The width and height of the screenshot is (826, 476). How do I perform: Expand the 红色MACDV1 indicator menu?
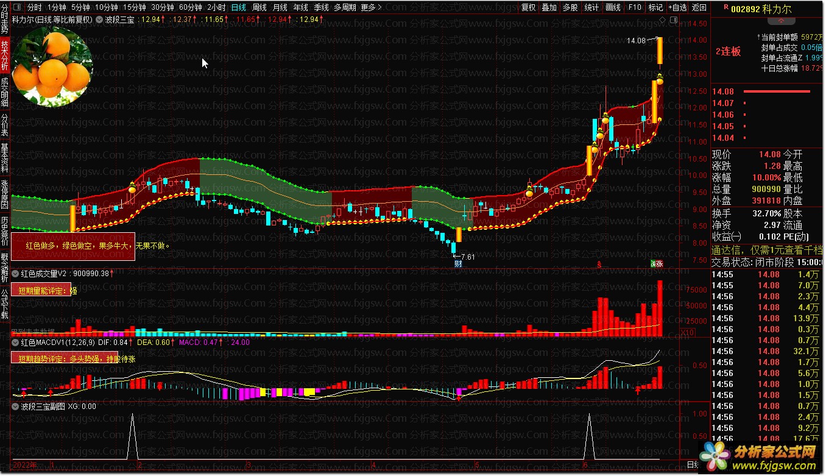click(15, 343)
